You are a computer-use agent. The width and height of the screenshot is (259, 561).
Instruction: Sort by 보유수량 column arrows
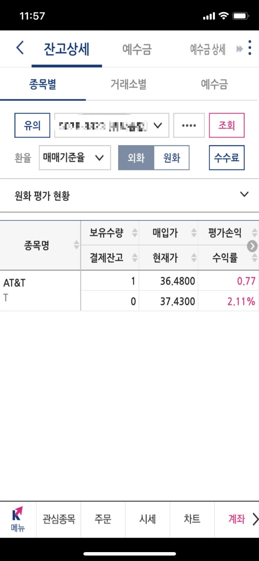[x=135, y=233]
